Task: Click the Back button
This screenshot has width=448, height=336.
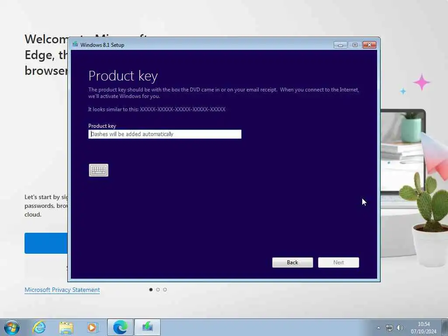Action: 292,262
